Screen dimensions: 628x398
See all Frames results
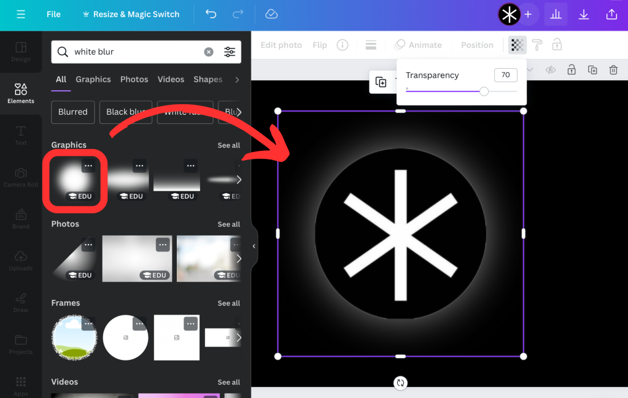[x=229, y=303]
